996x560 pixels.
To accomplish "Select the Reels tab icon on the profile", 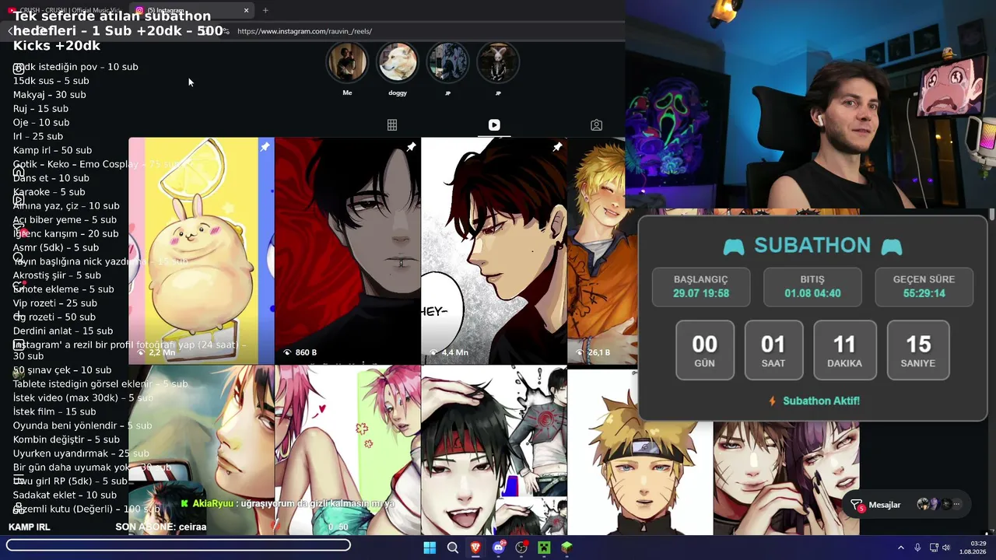I will (x=494, y=125).
